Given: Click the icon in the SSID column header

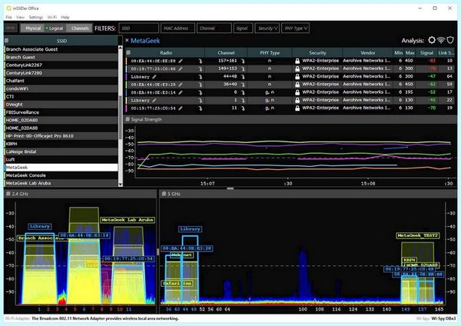Looking at the screenshot, I should tap(7, 41).
